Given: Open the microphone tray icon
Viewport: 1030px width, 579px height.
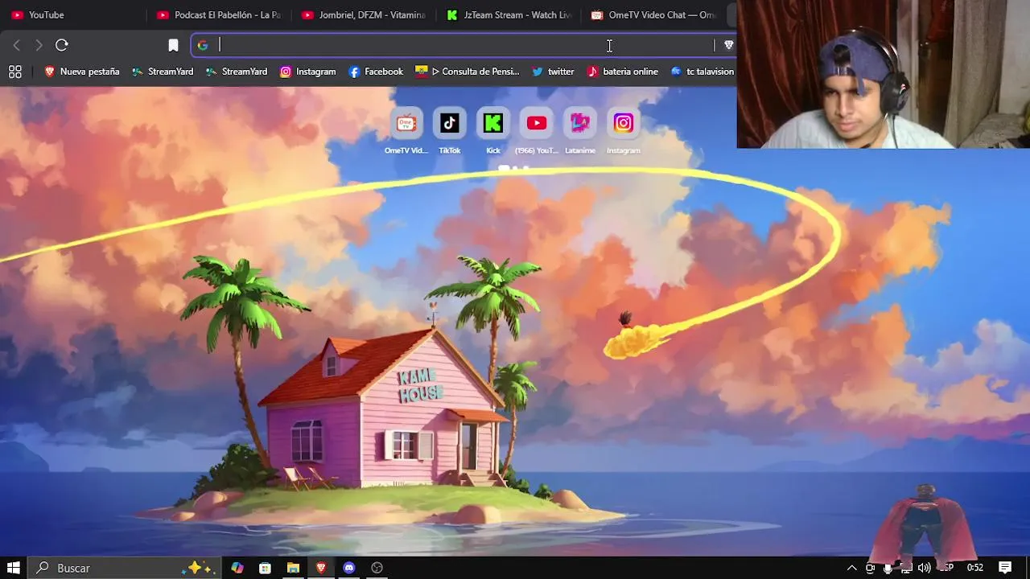Looking at the screenshot, I should click(888, 568).
